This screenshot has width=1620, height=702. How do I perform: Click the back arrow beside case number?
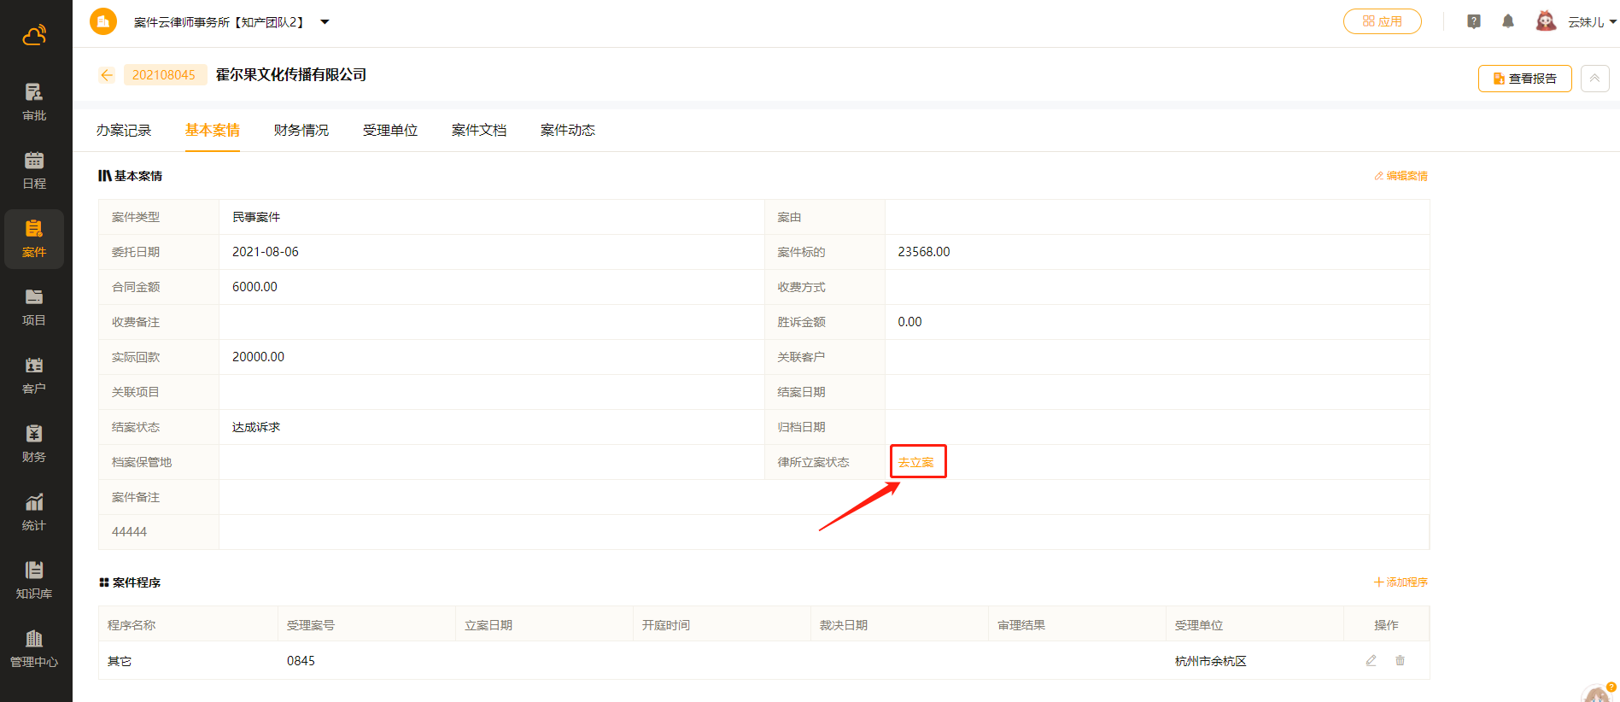point(107,75)
